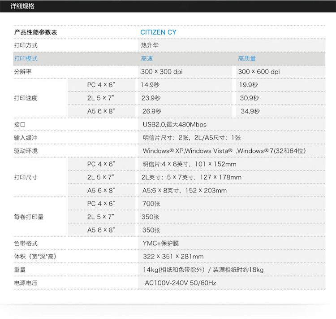
Task: Select the 14kg weight description value
Action: [x=203, y=270]
